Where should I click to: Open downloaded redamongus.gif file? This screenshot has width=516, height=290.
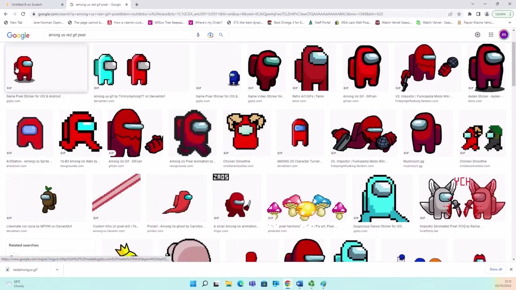pos(25,269)
